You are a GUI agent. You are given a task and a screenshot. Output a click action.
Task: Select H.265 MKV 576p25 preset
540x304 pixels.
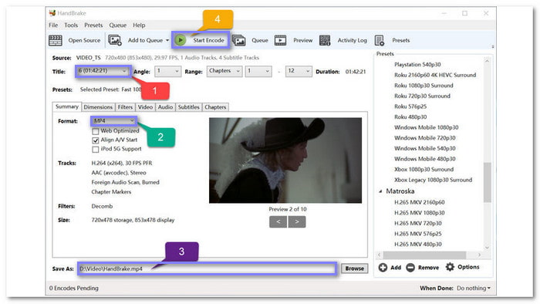tap(418, 234)
